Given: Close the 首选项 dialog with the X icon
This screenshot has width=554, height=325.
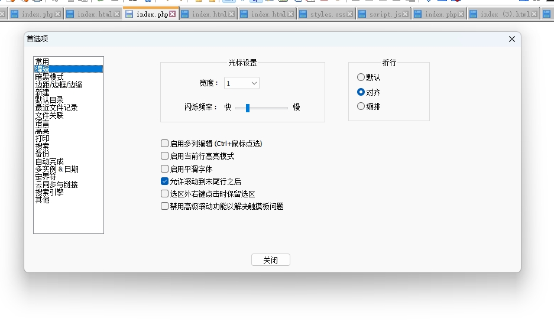Looking at the screenshot, I should tap(512, 39).
